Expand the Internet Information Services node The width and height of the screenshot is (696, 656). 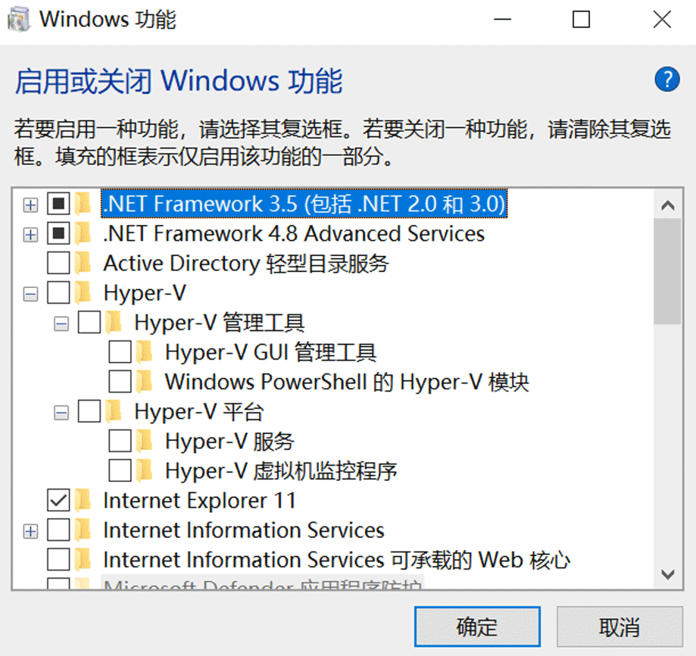click(x=30, y=531)
